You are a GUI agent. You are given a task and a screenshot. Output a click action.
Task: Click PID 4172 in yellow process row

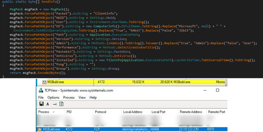[101, 82]
